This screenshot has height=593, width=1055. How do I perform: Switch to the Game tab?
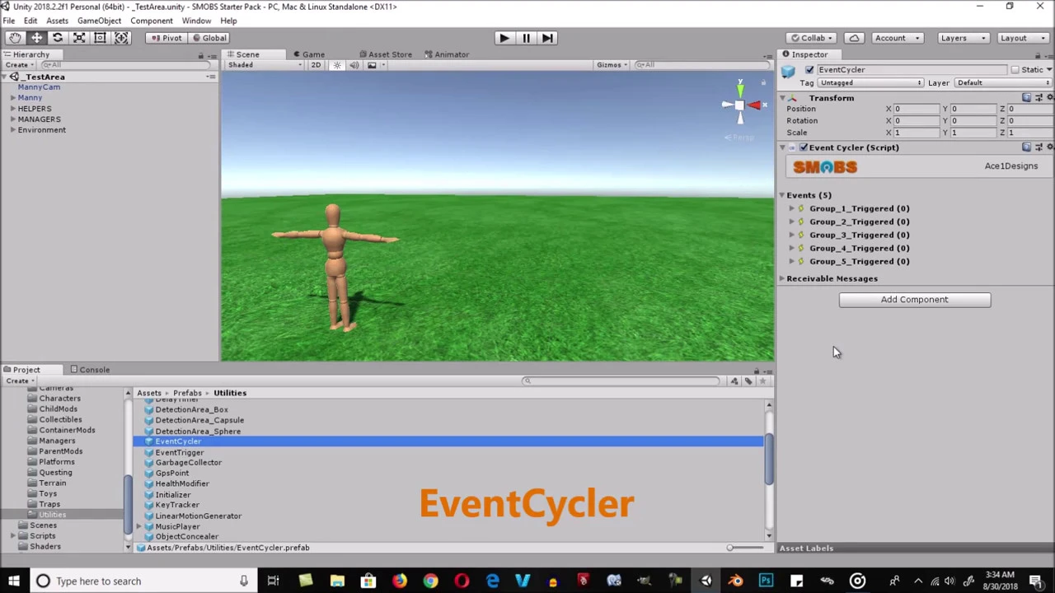click(x=307, y=55)
